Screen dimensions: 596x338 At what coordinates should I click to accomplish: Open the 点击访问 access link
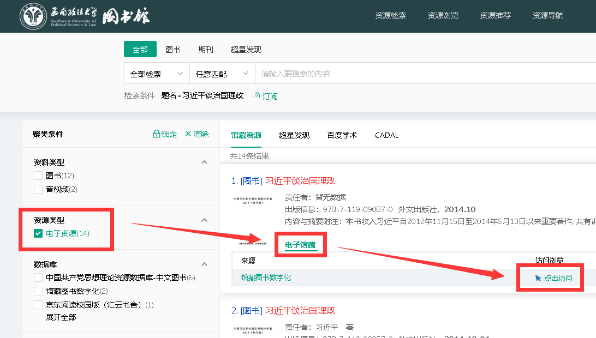(x=554, y=278)
